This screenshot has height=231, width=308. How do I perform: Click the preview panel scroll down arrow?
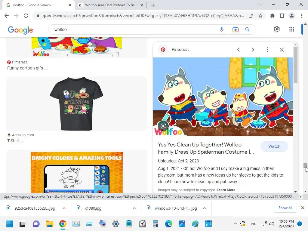295,192
